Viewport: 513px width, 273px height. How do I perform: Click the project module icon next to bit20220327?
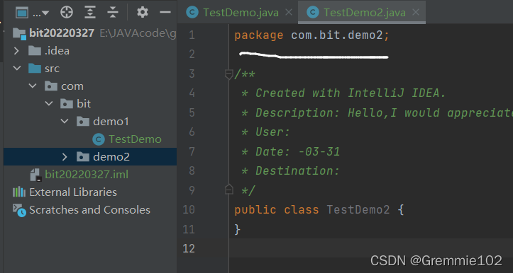coord(19,34)
